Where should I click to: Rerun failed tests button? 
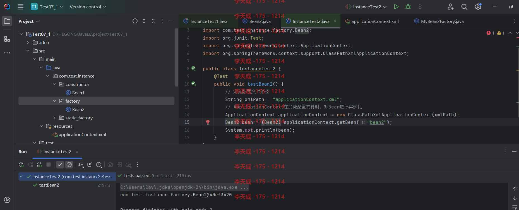pos(31,165)
